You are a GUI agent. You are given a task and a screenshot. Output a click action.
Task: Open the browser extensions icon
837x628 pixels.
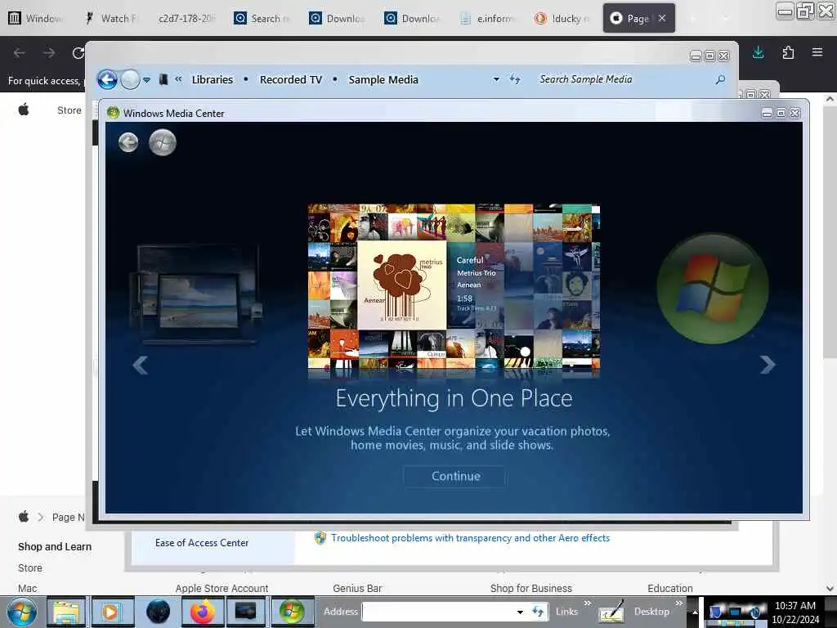[788, 52]
